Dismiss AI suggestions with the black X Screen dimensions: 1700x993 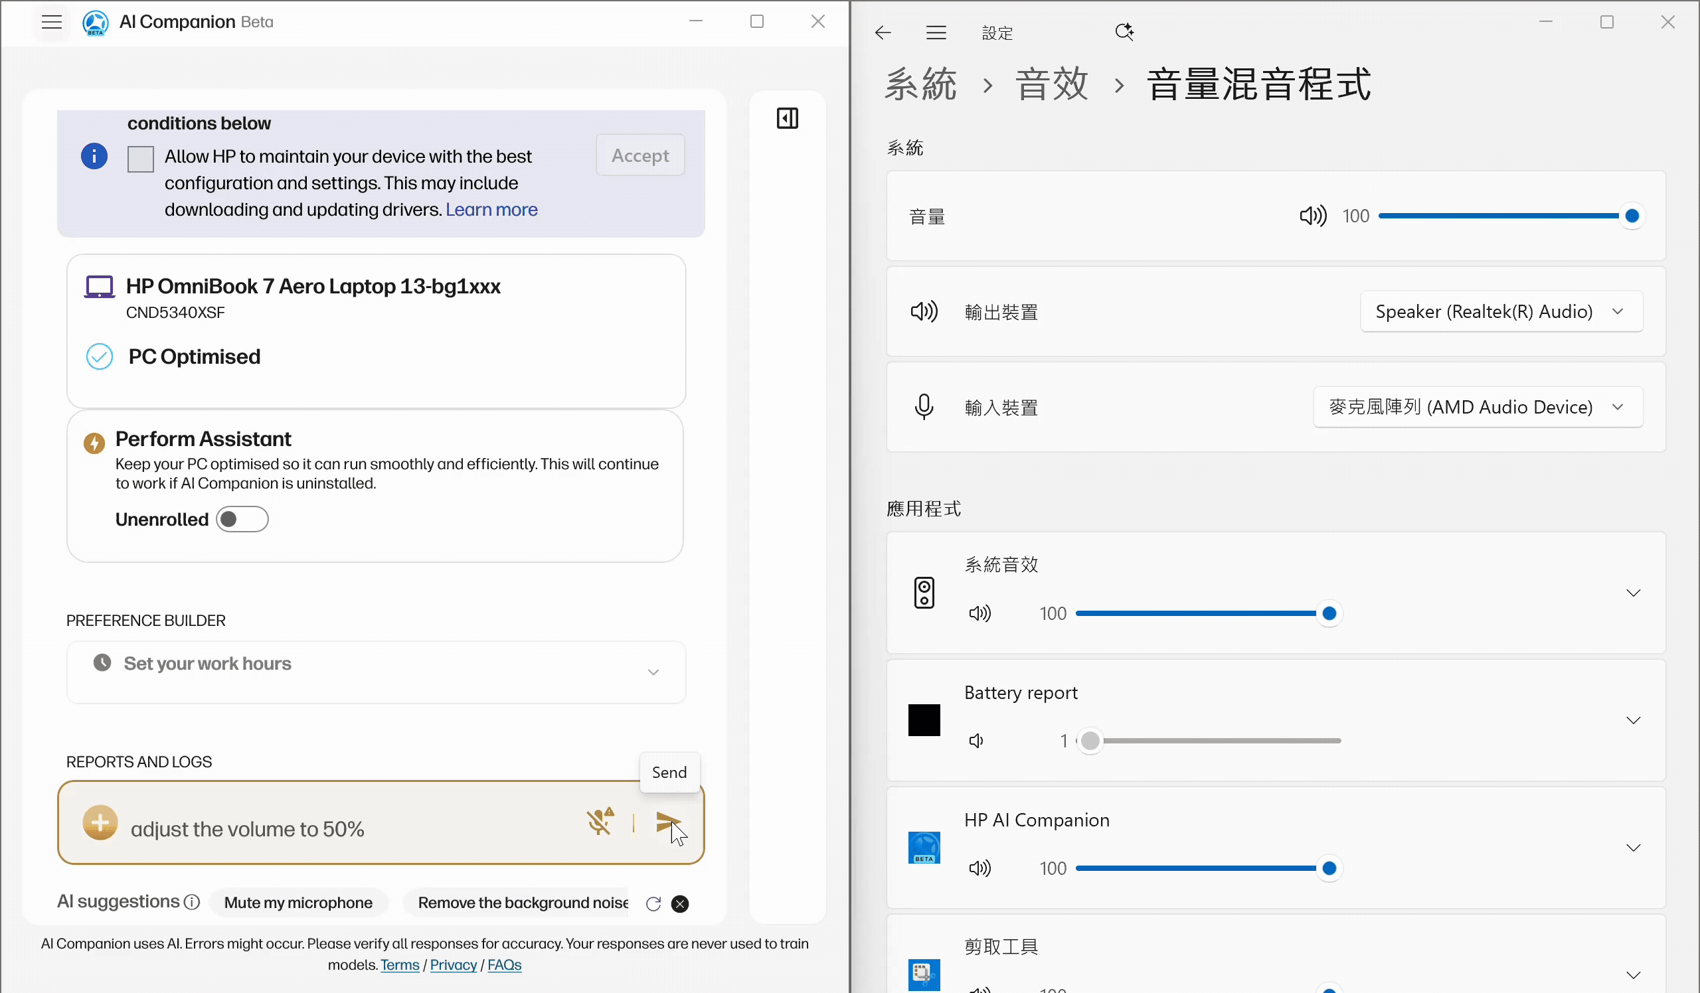tap(680, 904)
